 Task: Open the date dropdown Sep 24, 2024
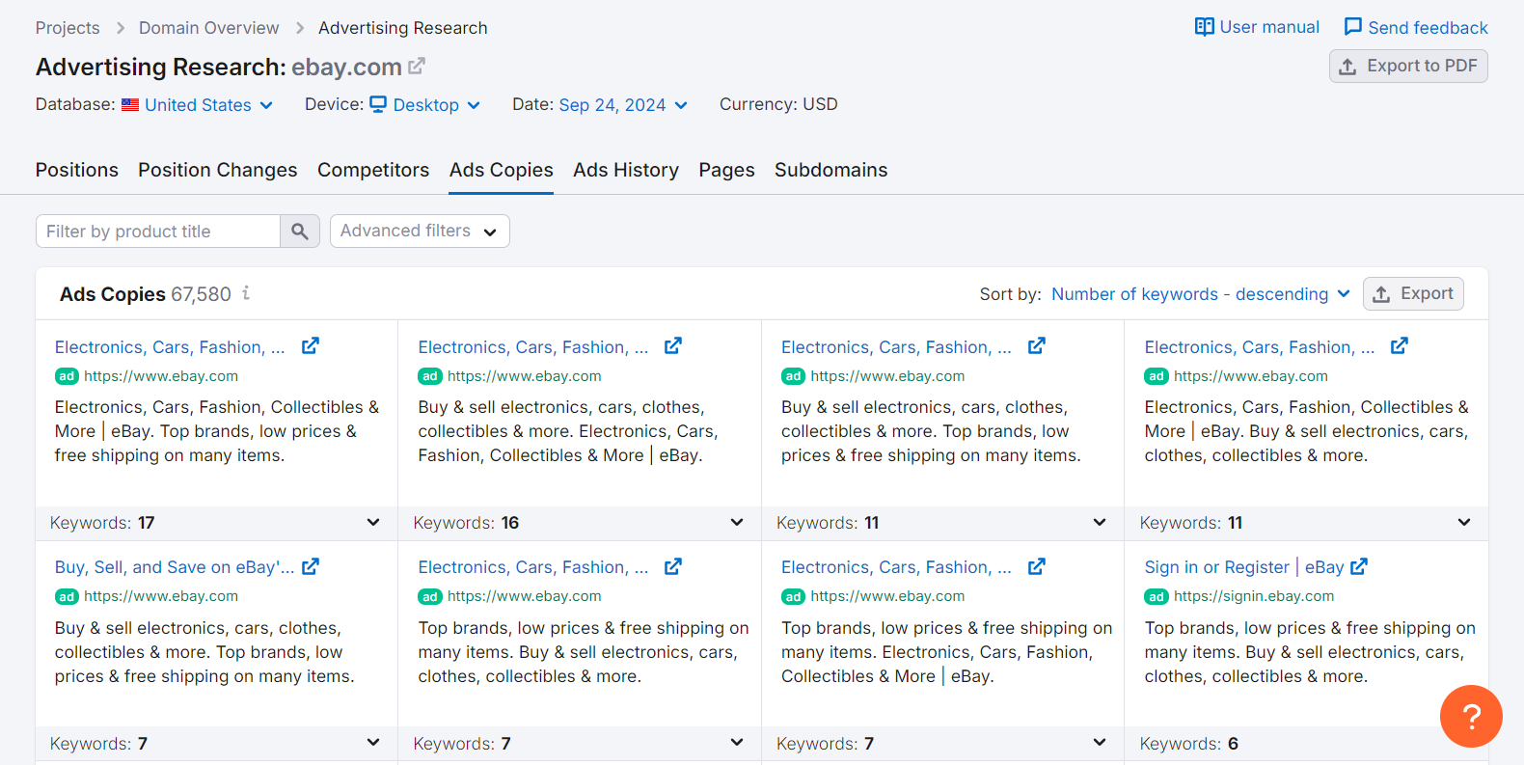(x=623, y=105)
